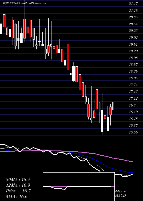Click the 20.23 price axis label
The height and width of the screenshot is (201, 143).
[133, 31]
